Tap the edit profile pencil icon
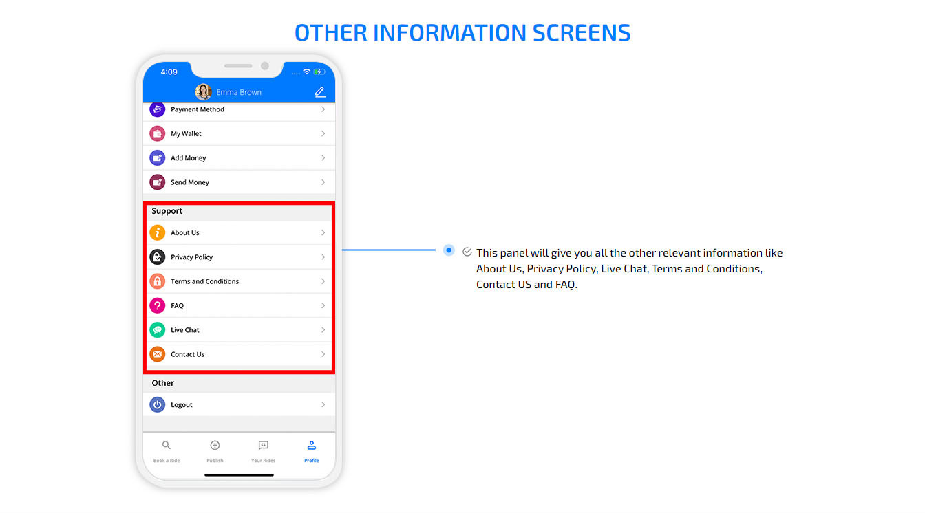Viewport: 925px width, 513px height. 320,92
